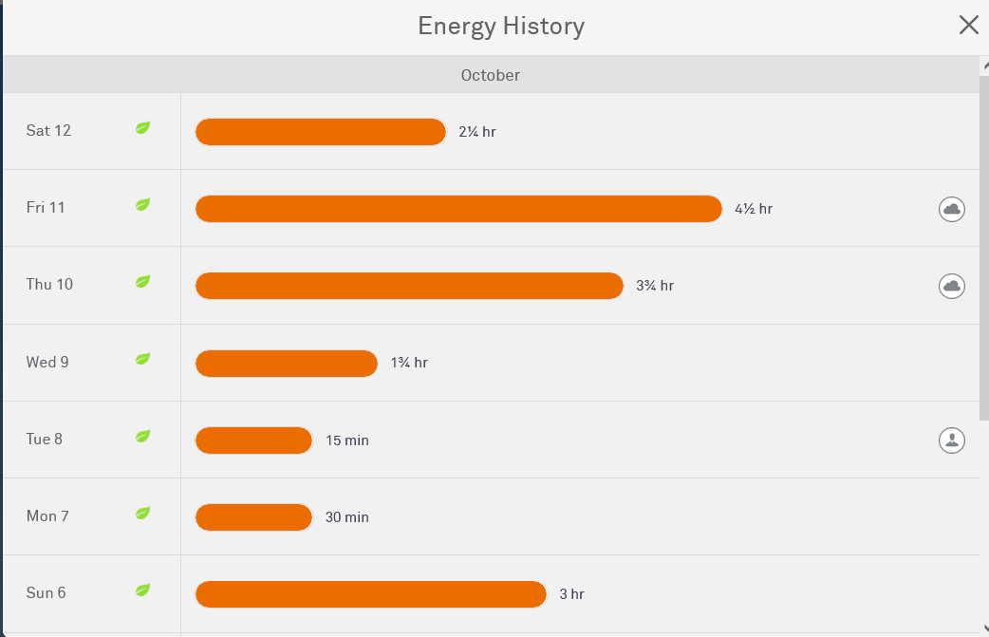Click the Thu 10 3¾ hr usage bar

tap(409, 286)
